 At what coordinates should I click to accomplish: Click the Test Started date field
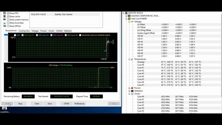tap(61, 97)
